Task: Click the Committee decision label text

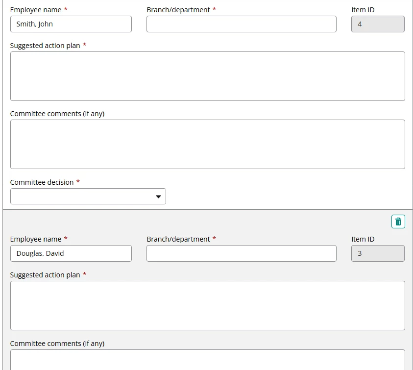Action: pyautogui.click(x=42, y=182)
